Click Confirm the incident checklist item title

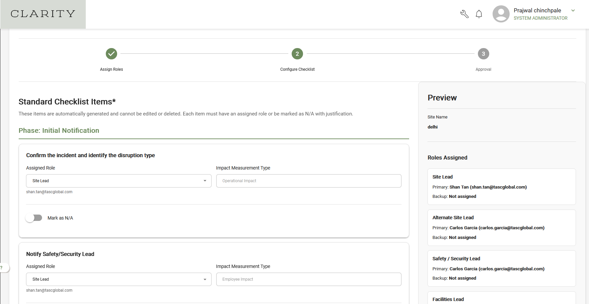pos(90,155)
